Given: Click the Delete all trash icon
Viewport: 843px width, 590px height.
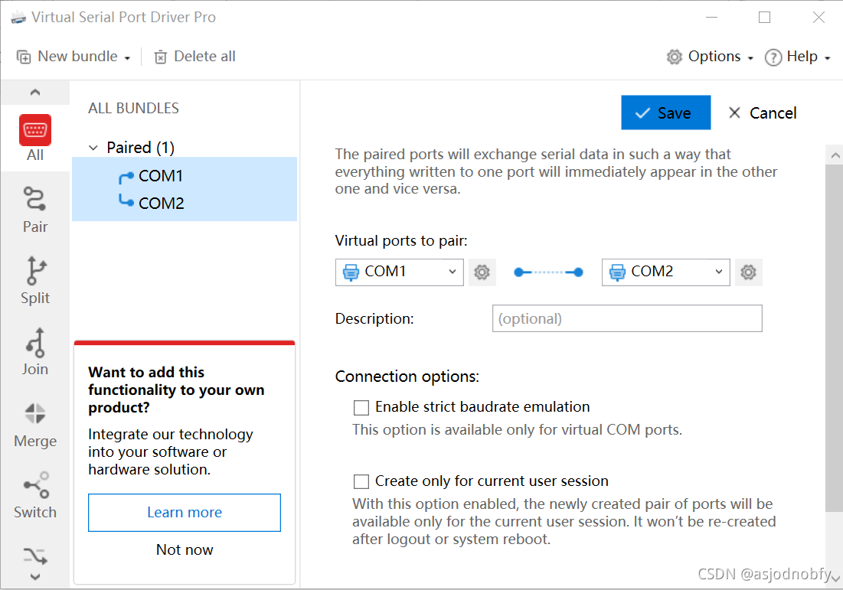Looking at the screenshot, I should [160, 57].
